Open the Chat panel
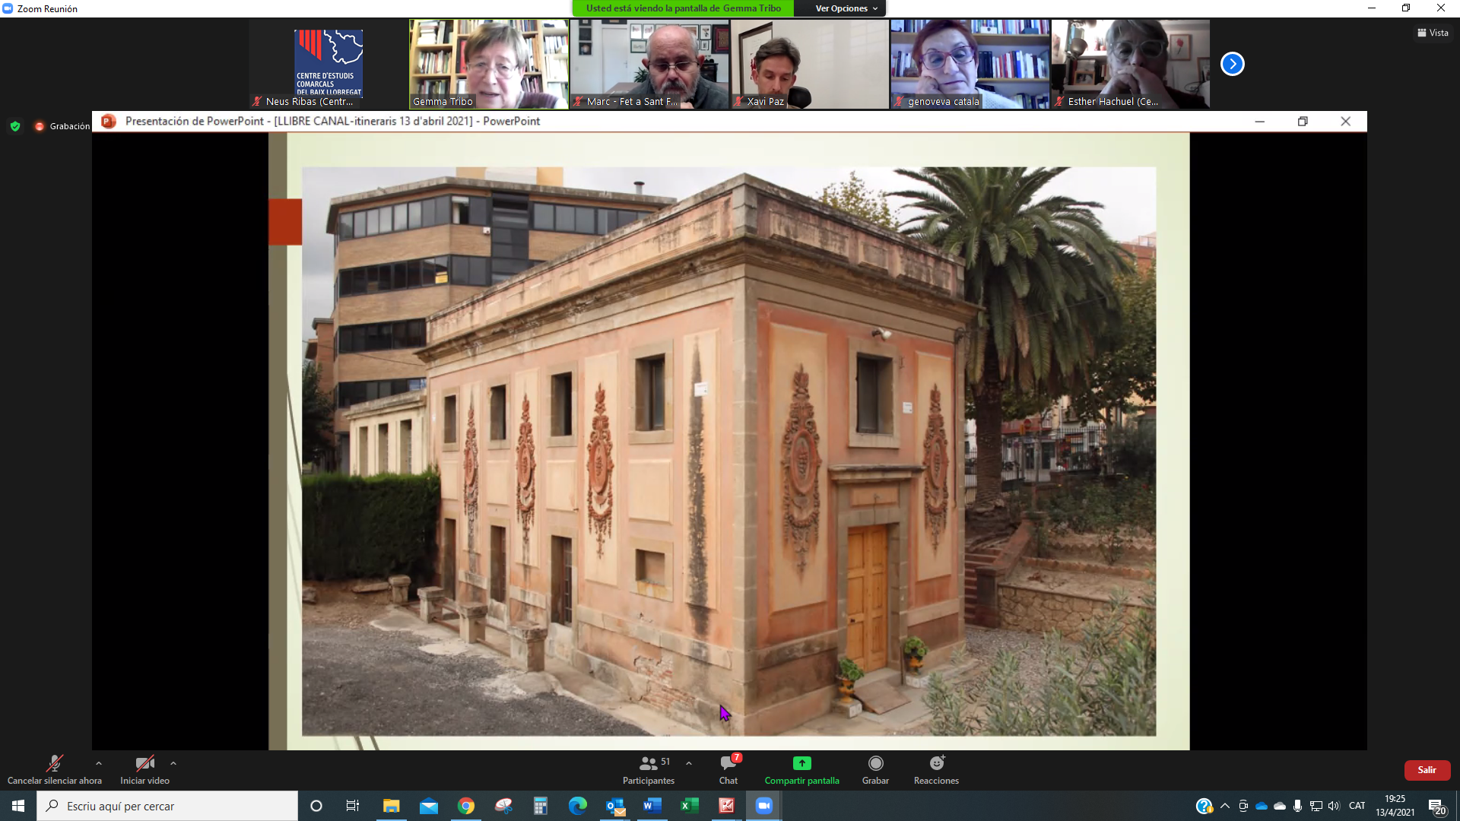Image resolution: width=1460 pixels, height=821 pixels. [x=728, y=769]
